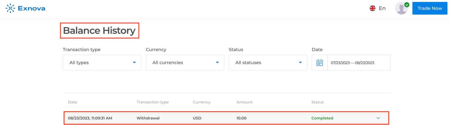Screen dimensions: 450x125
Task: Open the All currencies dropdown
Action: 185,63
